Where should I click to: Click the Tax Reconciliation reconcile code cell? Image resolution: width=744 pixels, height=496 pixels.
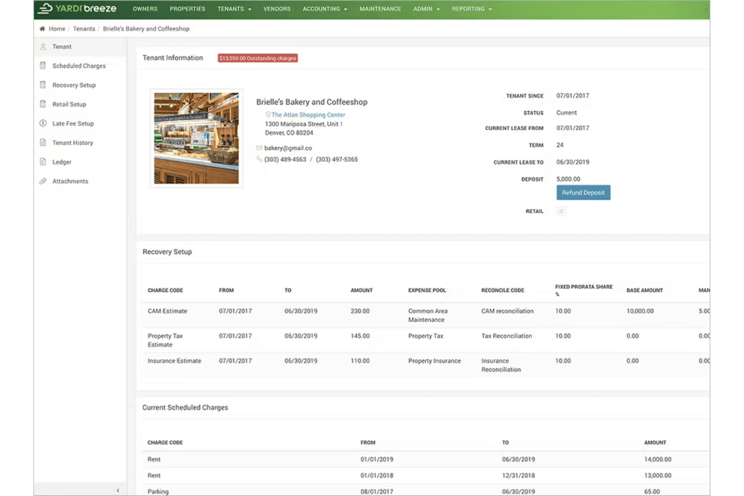pyautogui.click(x=506, y=336)
